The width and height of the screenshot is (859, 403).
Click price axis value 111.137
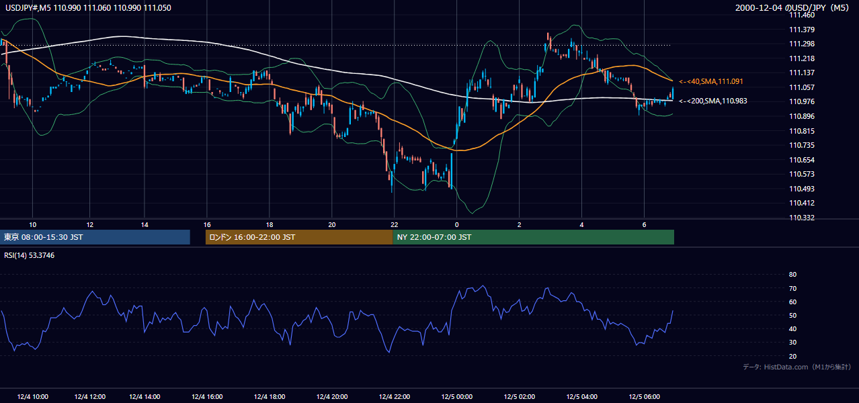801,73
